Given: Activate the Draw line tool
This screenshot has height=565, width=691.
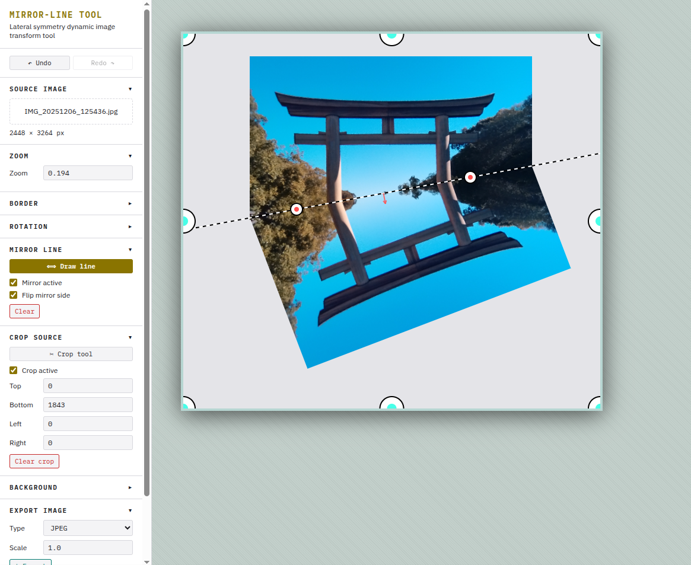Looking at the screenshot, I should (x=71, y=266).
